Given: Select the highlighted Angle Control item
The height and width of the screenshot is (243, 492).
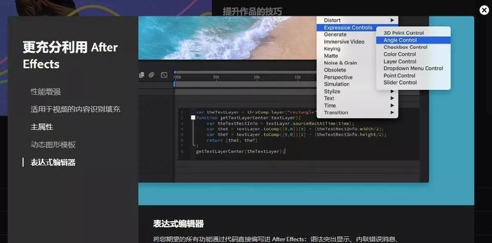Looking at the screenshot, I should pos(413,40).
